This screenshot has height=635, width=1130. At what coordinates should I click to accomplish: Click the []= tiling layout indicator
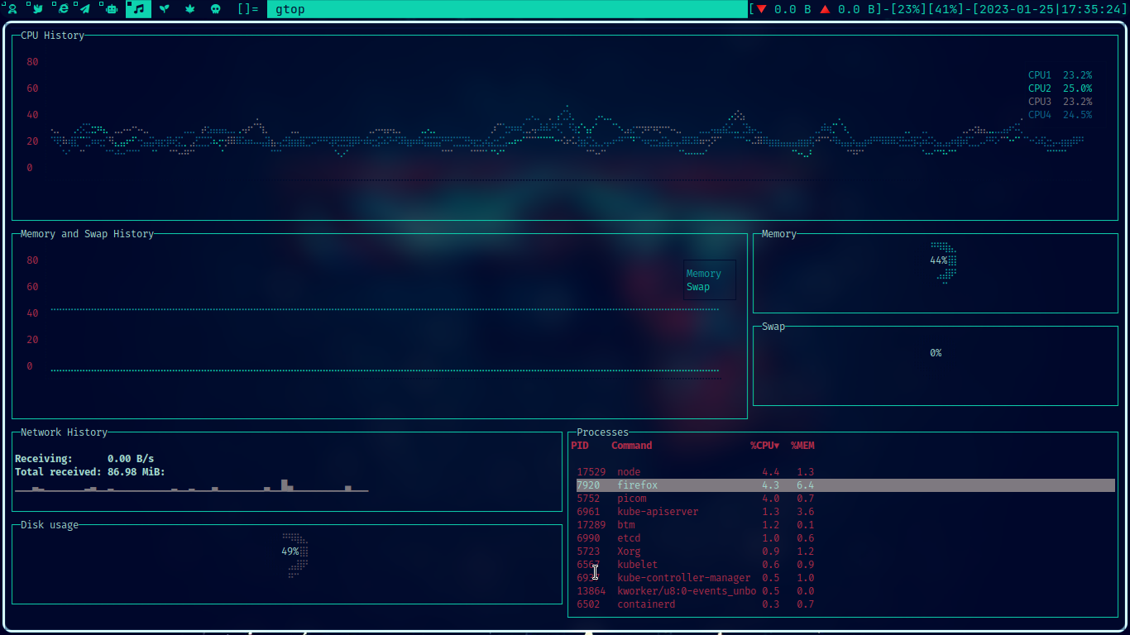pyautogui.click(x=247, y=9)
